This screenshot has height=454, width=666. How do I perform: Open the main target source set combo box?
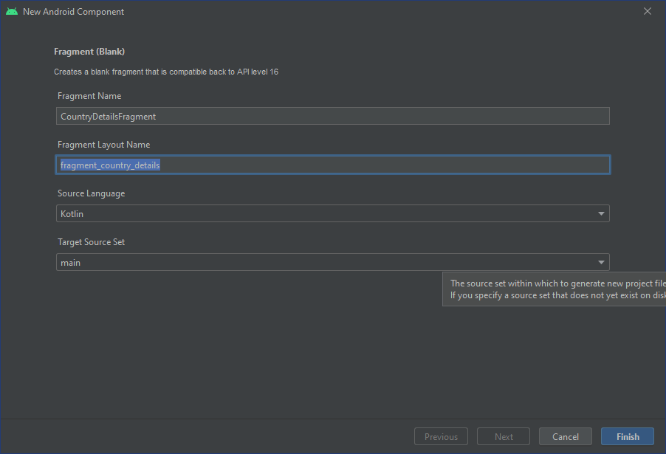click(325, 262)
